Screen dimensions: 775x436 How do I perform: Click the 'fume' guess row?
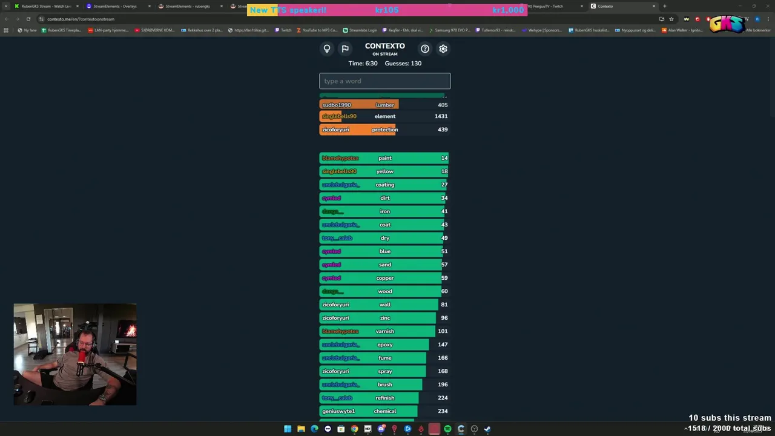(x=385, y=358)
